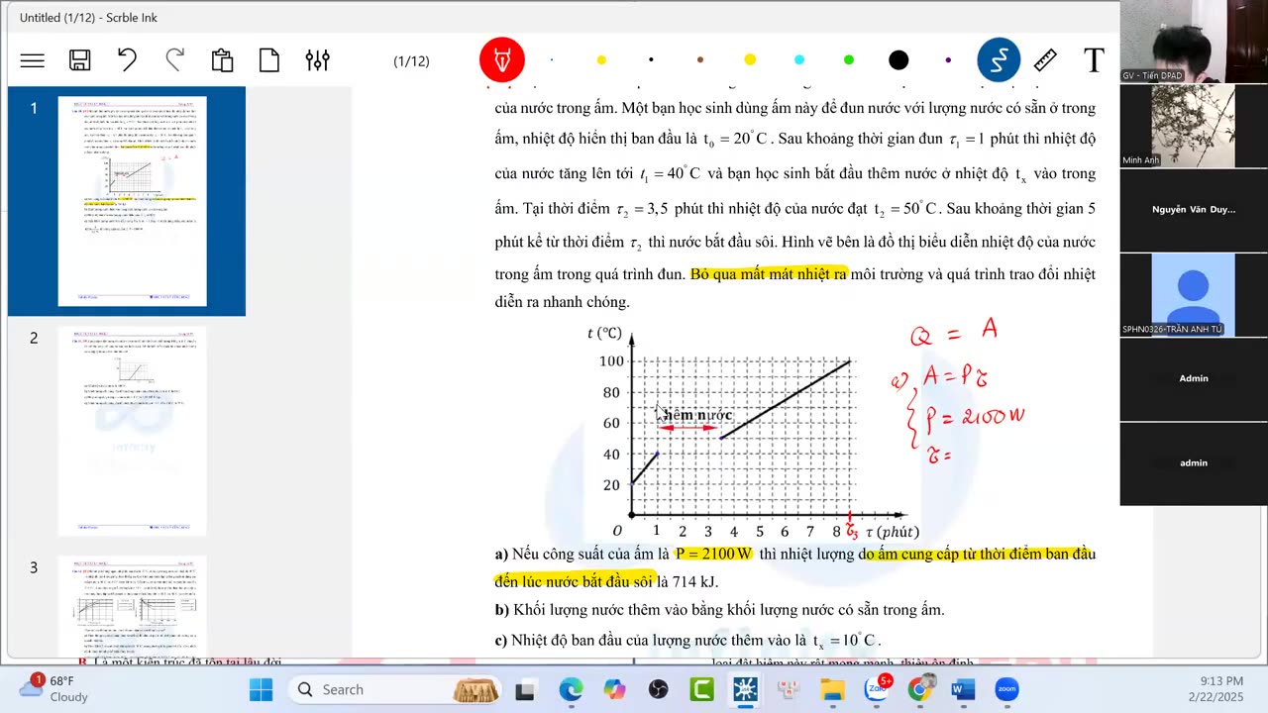1268x713 pixels.
Task: Pick the larger yellow highlighter color
Action: point(750,60)
